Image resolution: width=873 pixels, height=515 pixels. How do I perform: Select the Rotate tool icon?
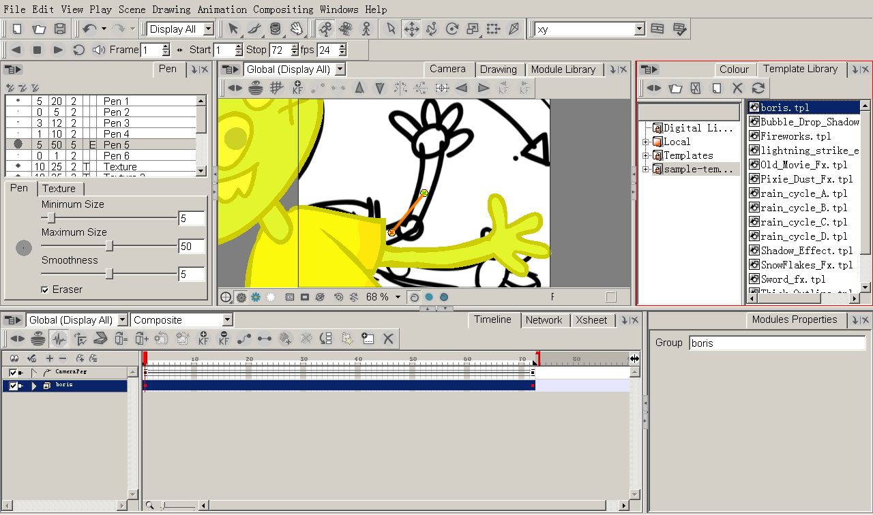click(452, 29)
